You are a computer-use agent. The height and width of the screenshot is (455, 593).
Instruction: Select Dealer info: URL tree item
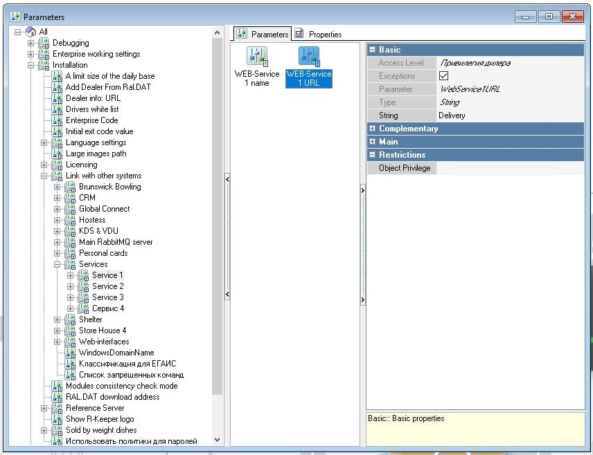pos(93,98)
